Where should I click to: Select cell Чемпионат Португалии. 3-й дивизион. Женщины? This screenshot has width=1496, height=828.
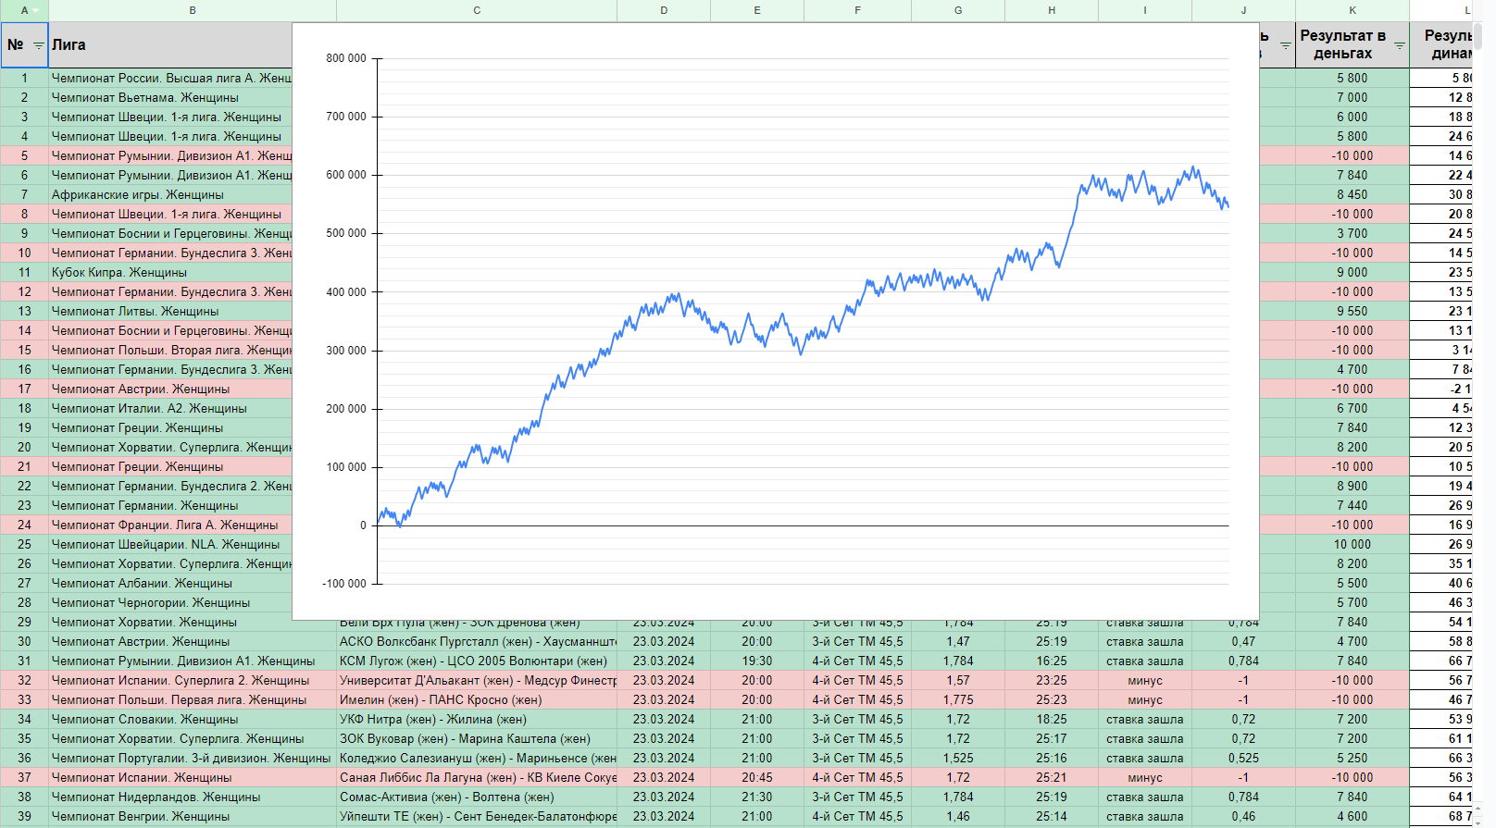click(x=193, y=758)
